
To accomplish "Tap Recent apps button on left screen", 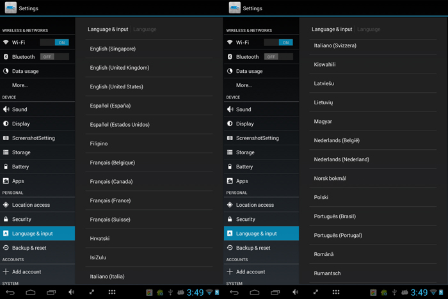I will (51, 292).
